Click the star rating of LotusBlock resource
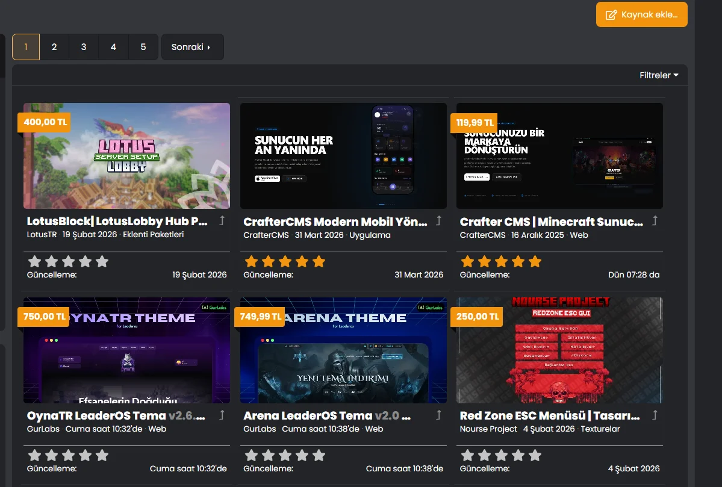Viewport: 722px width, 487px height. pos(68,261)
